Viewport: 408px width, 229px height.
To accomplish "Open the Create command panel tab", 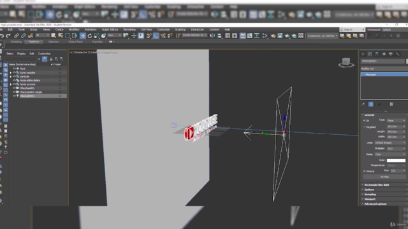I will pyautogui.click(x=363, y=53).
